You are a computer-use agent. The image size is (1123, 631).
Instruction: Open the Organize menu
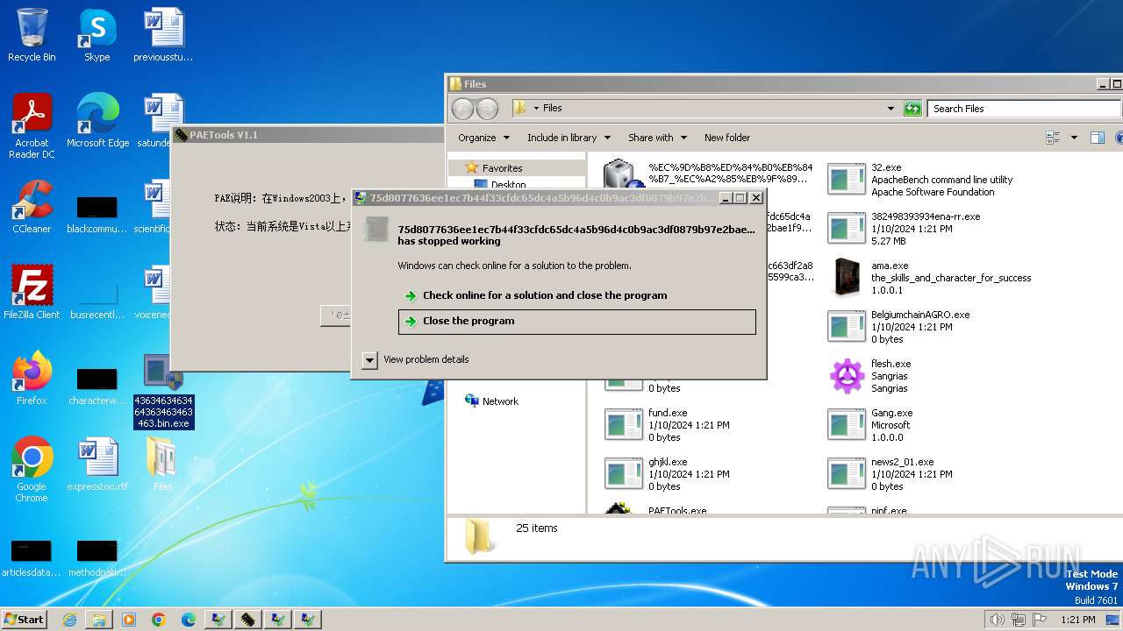point(483,138)
